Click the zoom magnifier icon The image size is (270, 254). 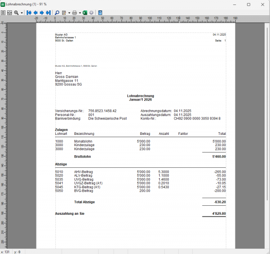[16, 13]
